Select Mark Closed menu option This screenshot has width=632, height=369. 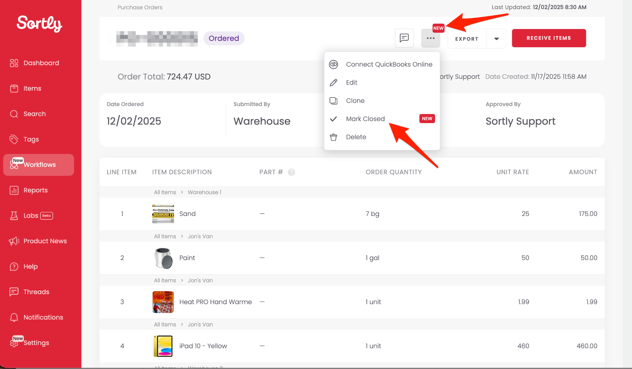365,119
